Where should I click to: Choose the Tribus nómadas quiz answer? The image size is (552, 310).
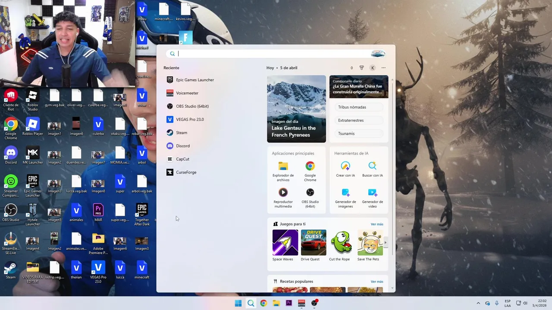(x=358, y=107)
